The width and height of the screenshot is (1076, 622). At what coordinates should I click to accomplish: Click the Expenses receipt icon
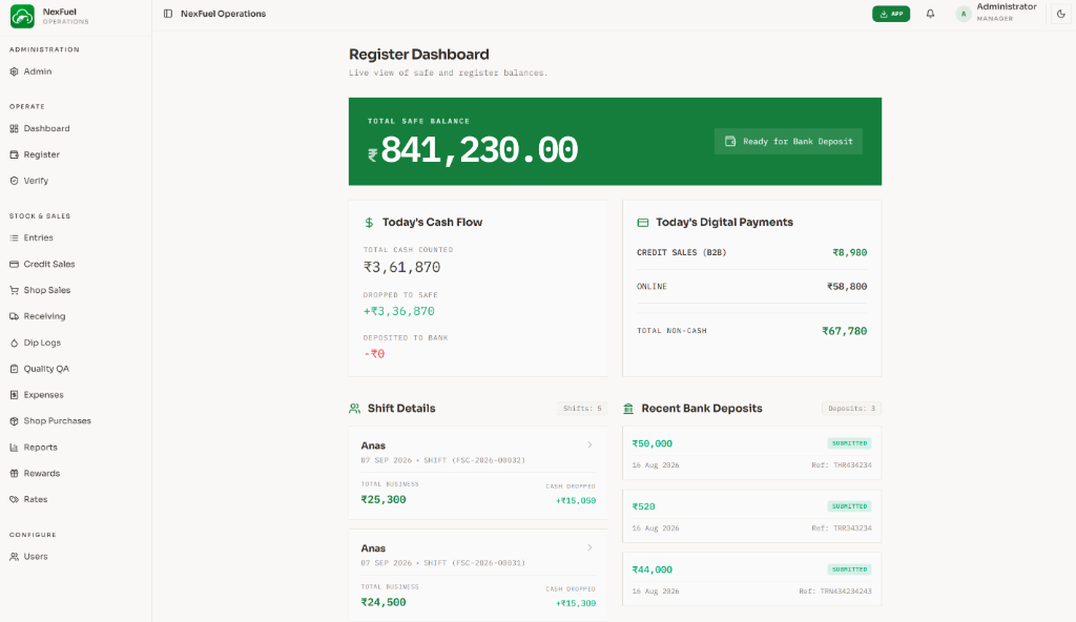[14, 395]
